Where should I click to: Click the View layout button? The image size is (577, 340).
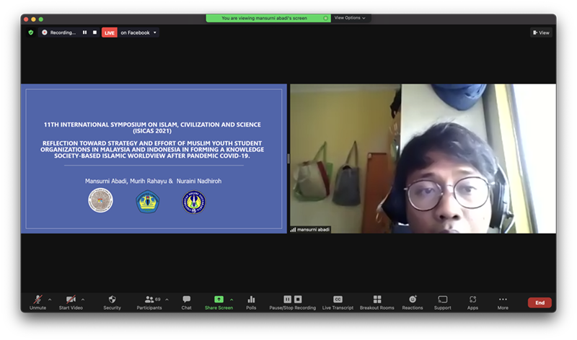pos(541,32)
